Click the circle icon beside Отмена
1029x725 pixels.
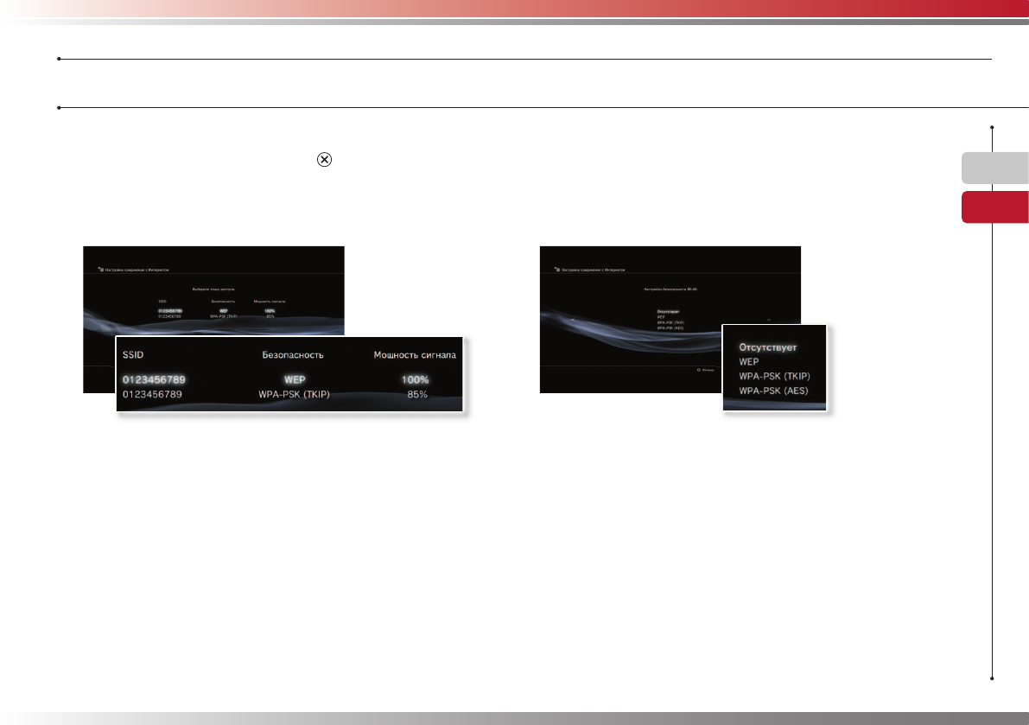pyautogui.click(x=698, y=370)
